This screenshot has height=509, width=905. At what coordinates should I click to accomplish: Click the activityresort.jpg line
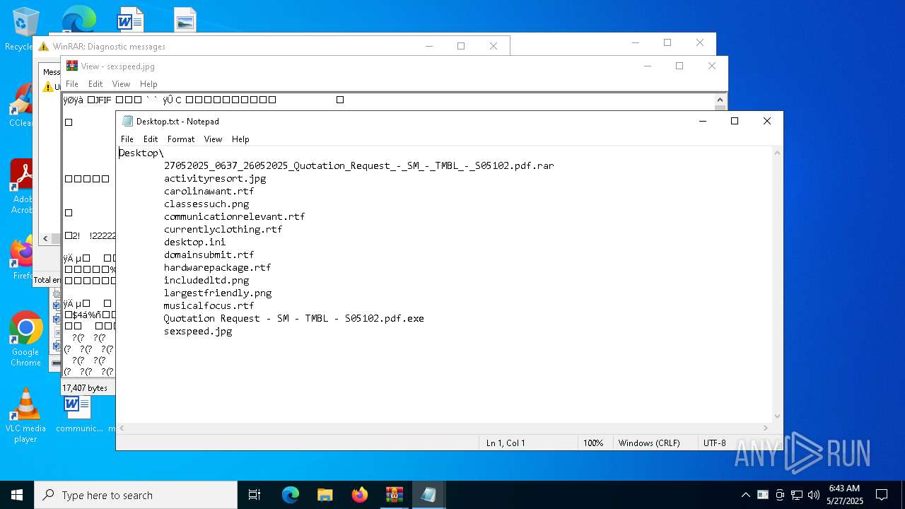(215, 178)
